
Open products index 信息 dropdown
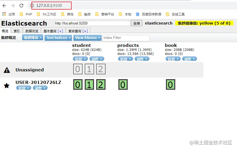(126, 59)
